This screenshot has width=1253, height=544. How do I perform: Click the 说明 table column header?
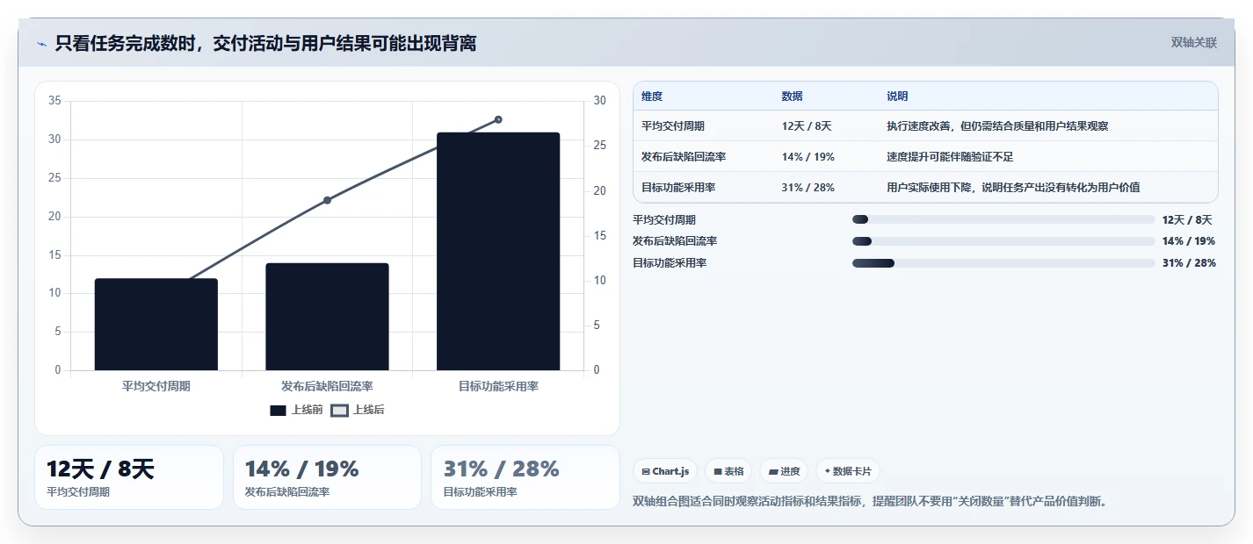[897, 97]
